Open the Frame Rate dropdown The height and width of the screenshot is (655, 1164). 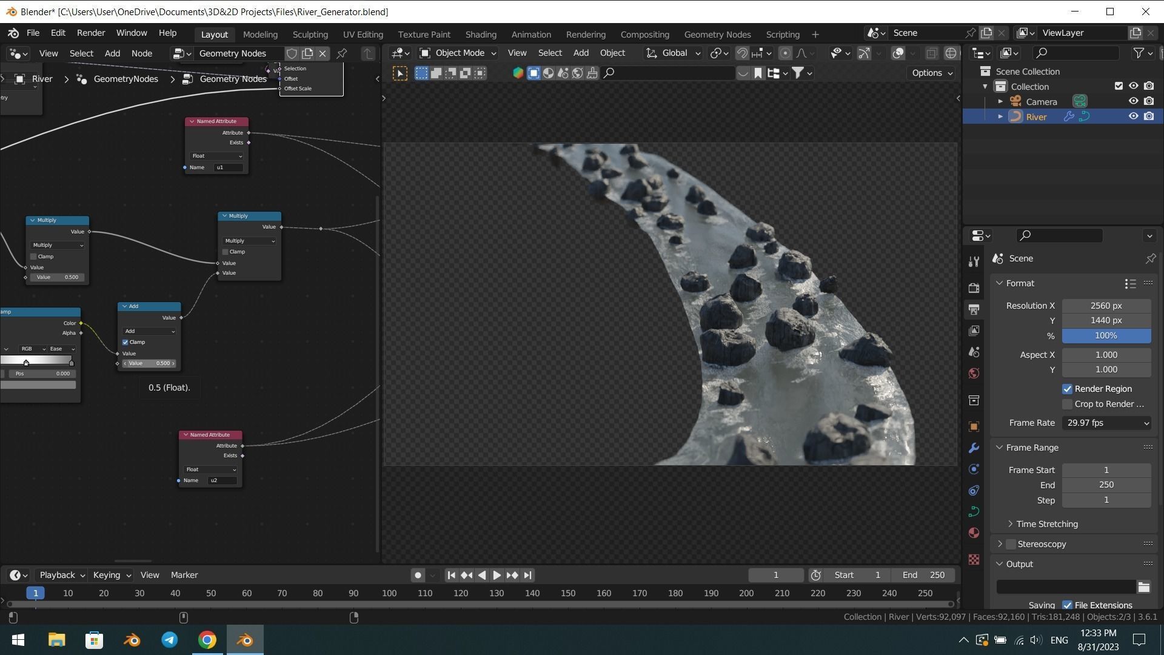(x=1106, y=423)
